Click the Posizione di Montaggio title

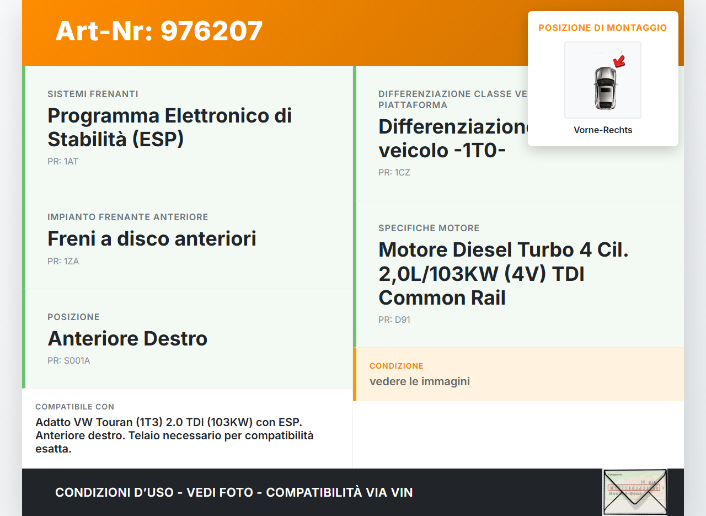[602, 28]
